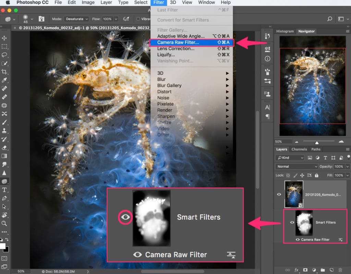Select the Zoom tool in toolbar
The height and width of the screenshot is (274, 351).
(x=4, y=223)
